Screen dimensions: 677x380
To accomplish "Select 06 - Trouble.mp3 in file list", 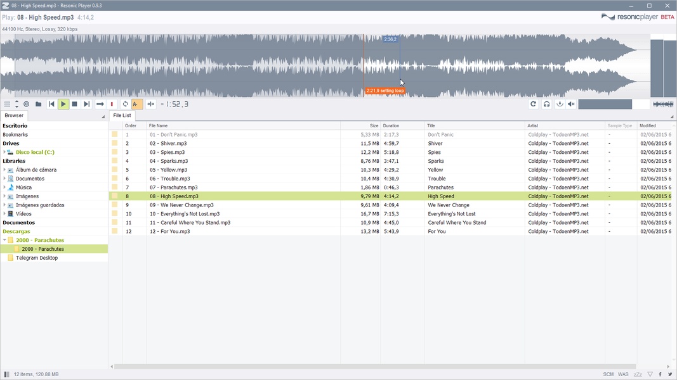I will point(169,179).
